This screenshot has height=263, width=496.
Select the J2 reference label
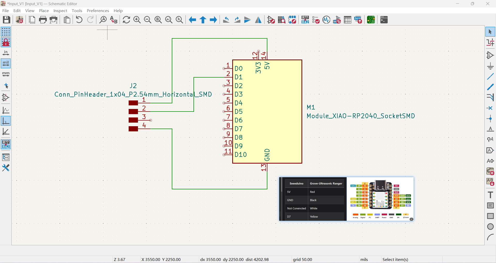coord(133,86)
